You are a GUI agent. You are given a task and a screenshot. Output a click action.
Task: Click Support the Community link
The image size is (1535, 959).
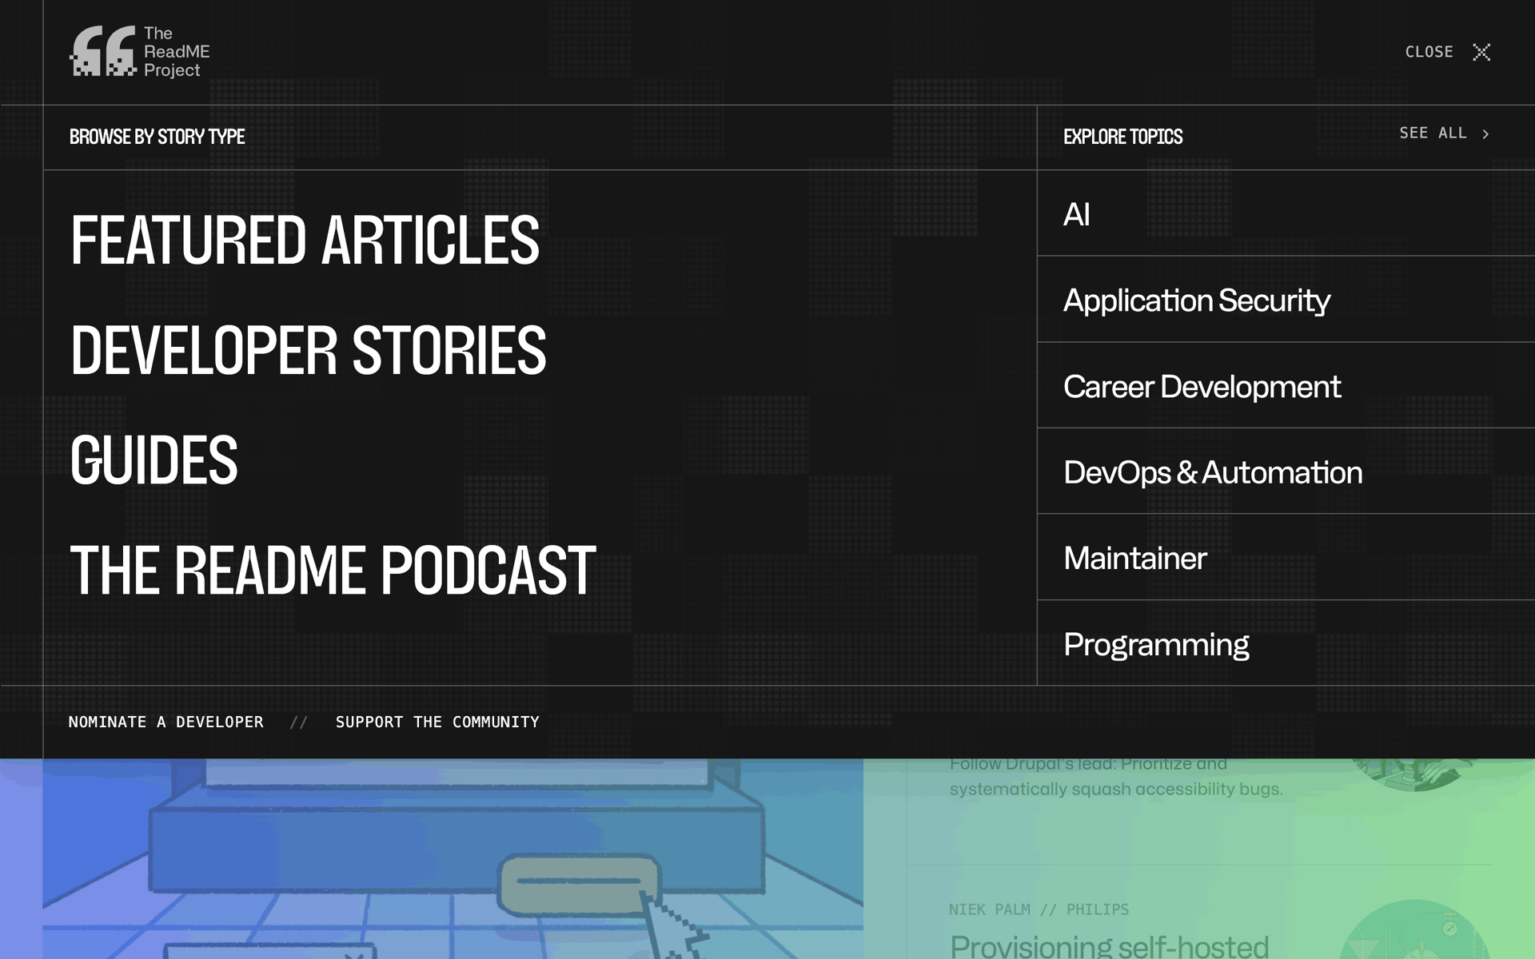tap(437, 722)
